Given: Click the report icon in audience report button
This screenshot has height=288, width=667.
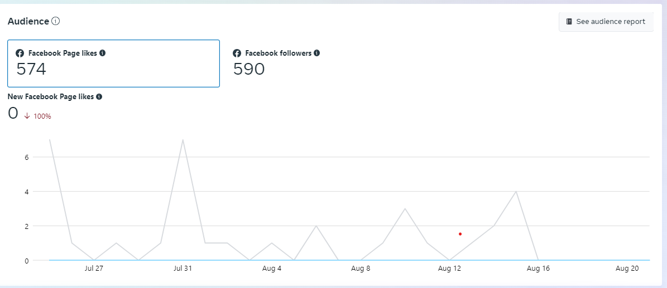Looking at the screenshot, I should pyautogui.click(x=569, y=22).
